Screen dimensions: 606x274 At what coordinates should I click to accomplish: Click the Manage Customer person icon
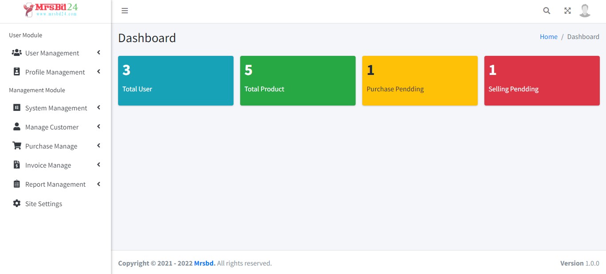[x=16, y=126]
